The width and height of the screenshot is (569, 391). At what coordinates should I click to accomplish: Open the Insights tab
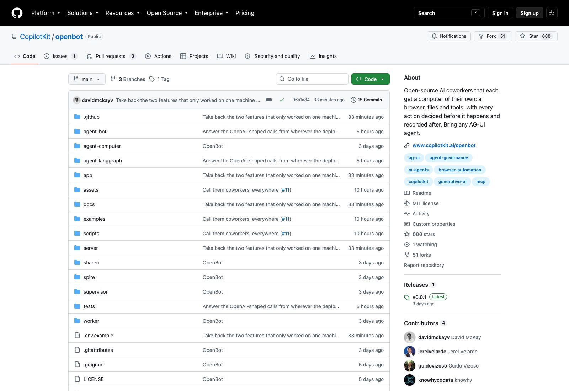click(323, 56)
